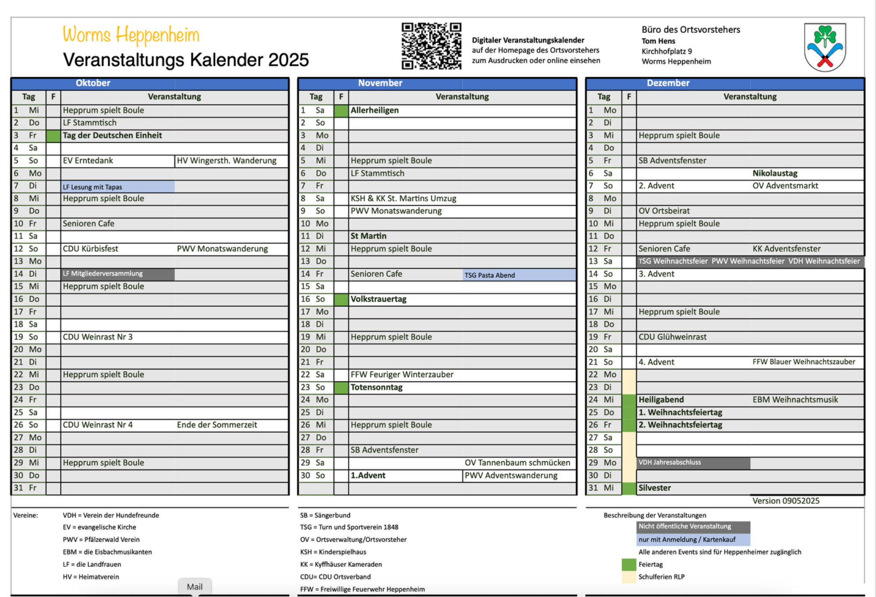Click '1. Weihnachtsfeiertag' entry

(680, 412)
